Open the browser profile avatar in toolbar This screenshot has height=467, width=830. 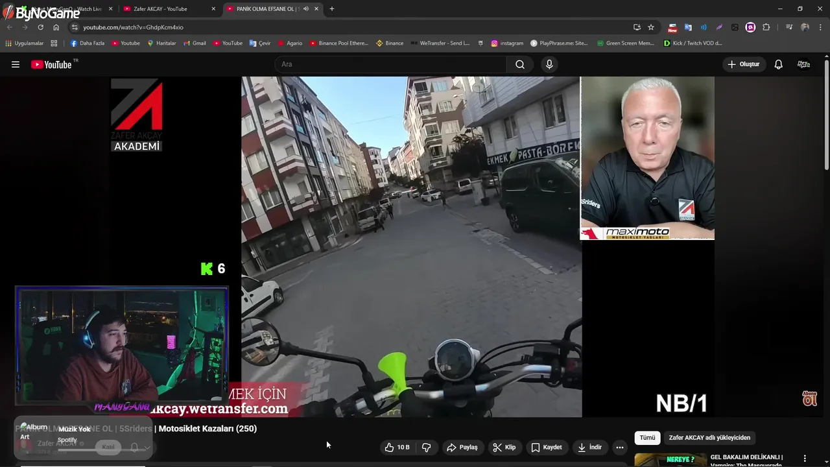tap(805, 27)
